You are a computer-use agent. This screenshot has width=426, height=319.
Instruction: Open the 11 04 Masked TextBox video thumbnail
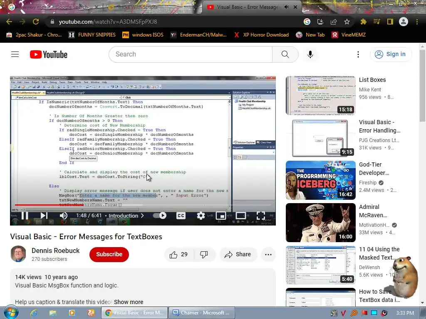pyautogui.click(x=321, y=265)
